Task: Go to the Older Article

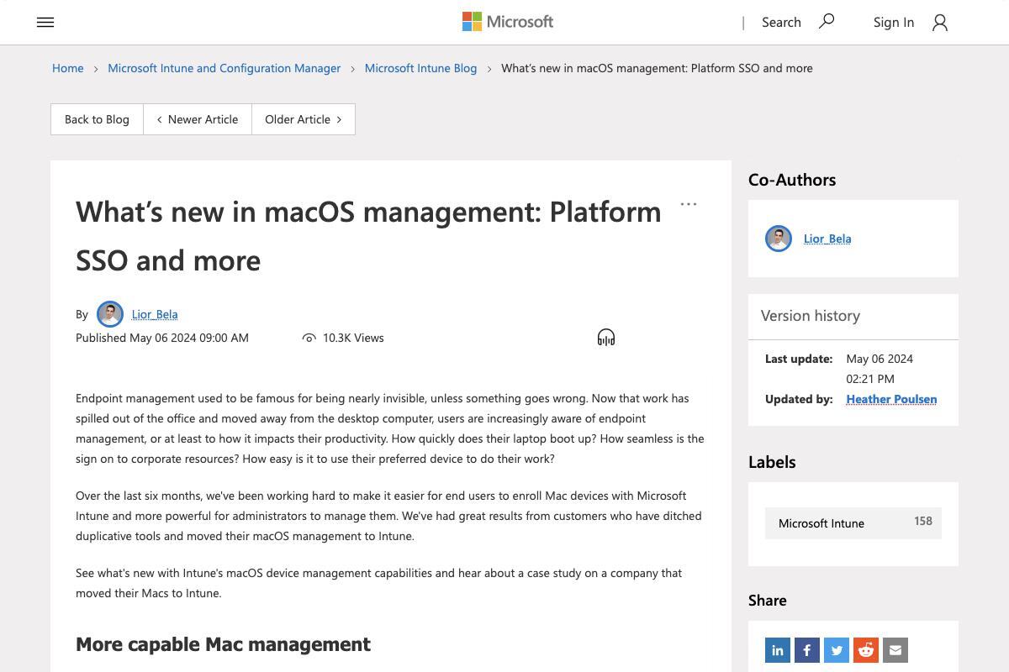Action: click(304, 119)
